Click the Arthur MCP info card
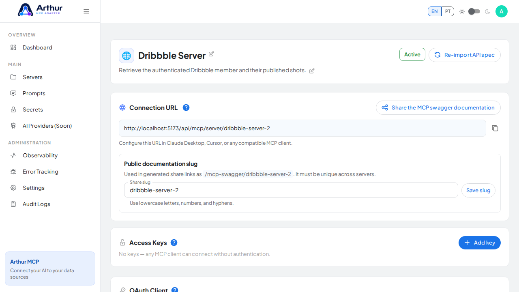Viewport: 519px width, 292px height. click(x=50, y=268)
